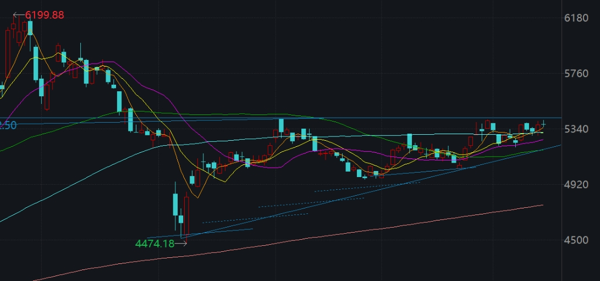
Task: Click the tall red candle at 4474.18 low
Action: (186, 216)
